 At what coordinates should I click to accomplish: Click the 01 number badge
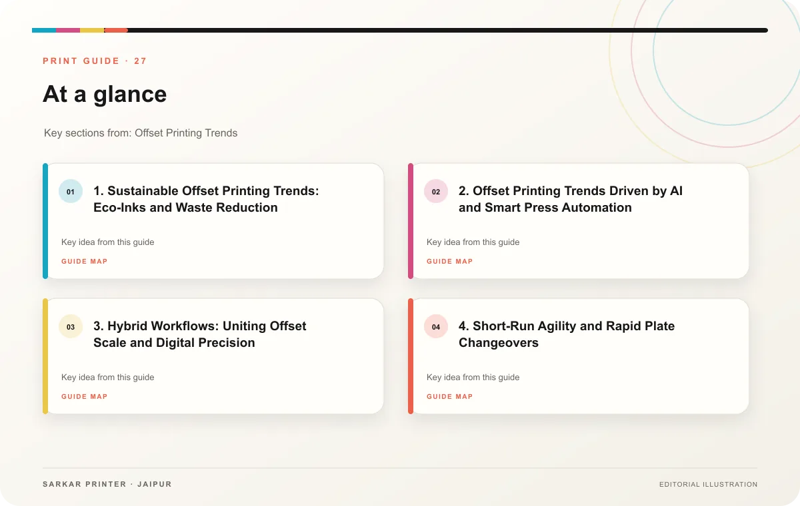[x=71, y=191]
